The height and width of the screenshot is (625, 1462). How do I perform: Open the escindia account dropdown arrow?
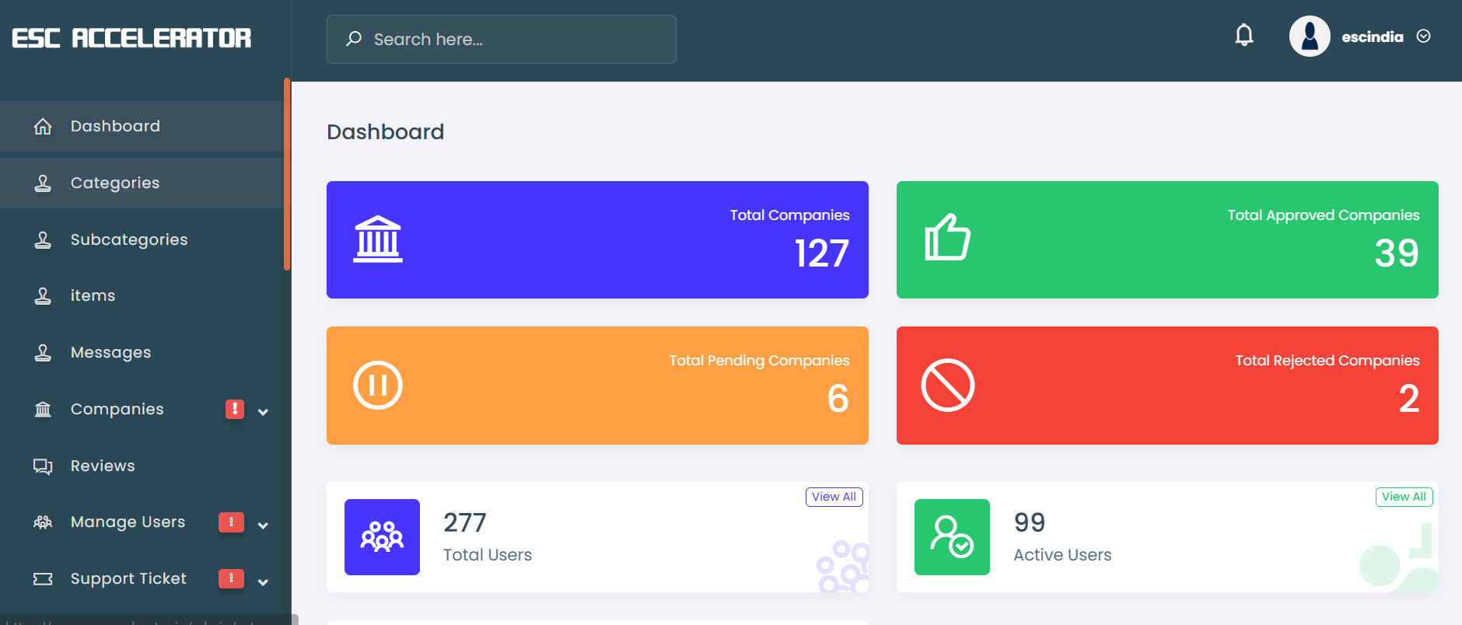pyautogui.click(x=1423, y=37)
